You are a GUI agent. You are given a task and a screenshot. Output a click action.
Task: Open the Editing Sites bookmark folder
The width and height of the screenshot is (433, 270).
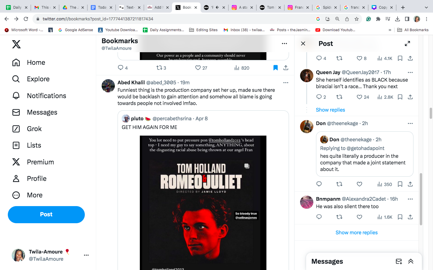(x=203, y=30)
